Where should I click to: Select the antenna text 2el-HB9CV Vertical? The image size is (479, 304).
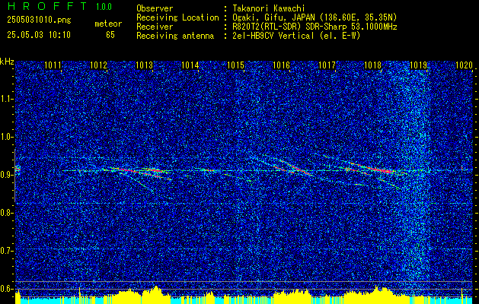(273, 36)
